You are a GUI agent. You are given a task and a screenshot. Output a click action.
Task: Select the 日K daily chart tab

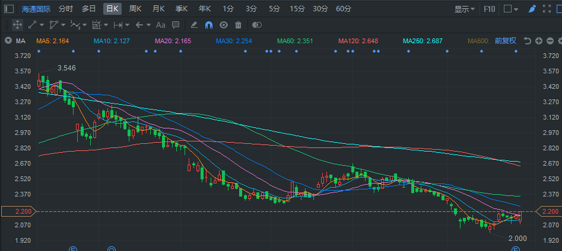pyautogui.click(x=113, y=9)
